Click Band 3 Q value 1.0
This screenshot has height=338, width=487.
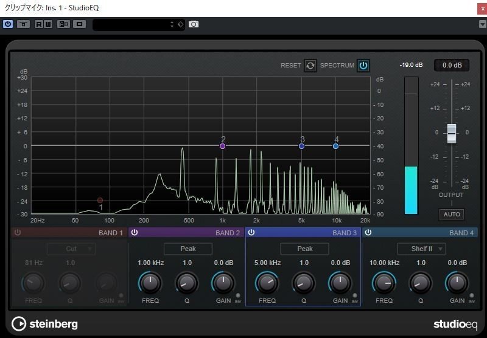click(x=304, y=263)
